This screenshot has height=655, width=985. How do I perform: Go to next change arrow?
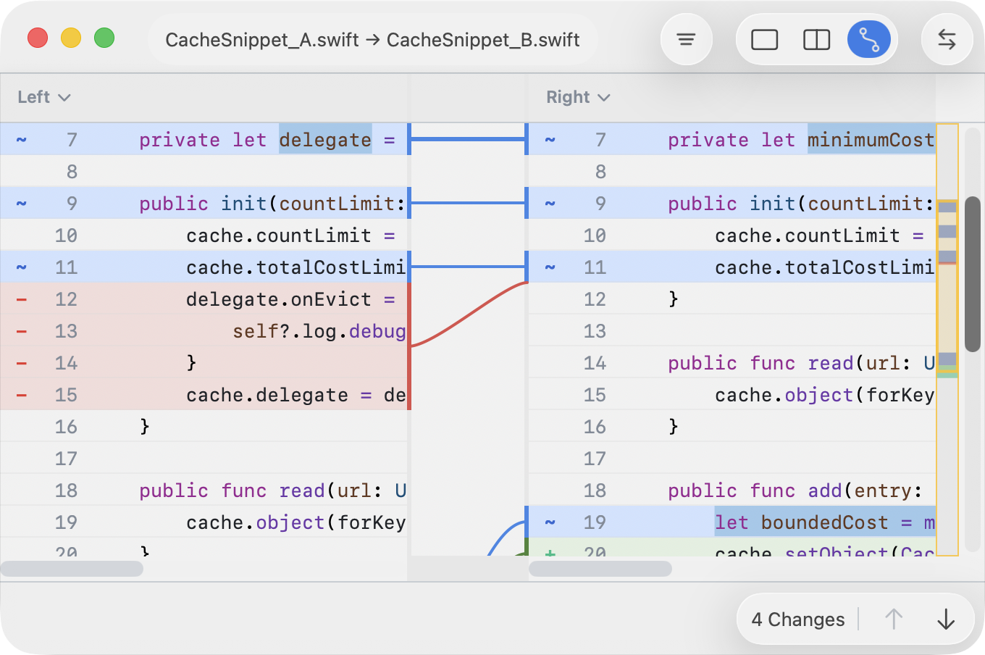(946, 619)
